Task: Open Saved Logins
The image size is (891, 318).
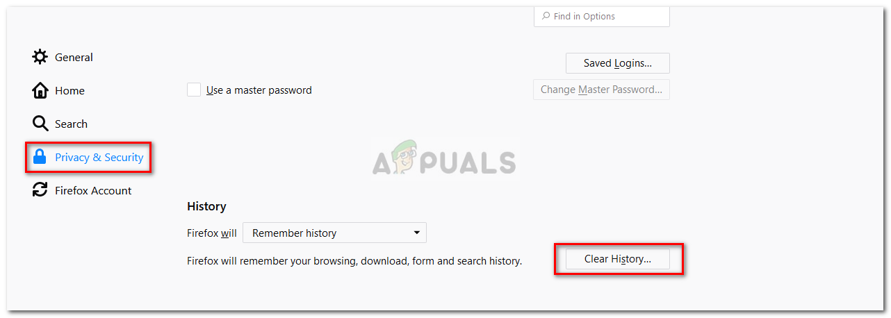Action: pyautogui.click(x=618, y=63)
